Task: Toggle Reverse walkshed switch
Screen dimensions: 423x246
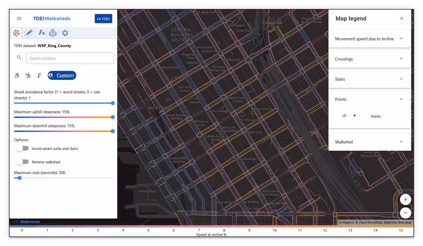Action: [x=22, y=162]
